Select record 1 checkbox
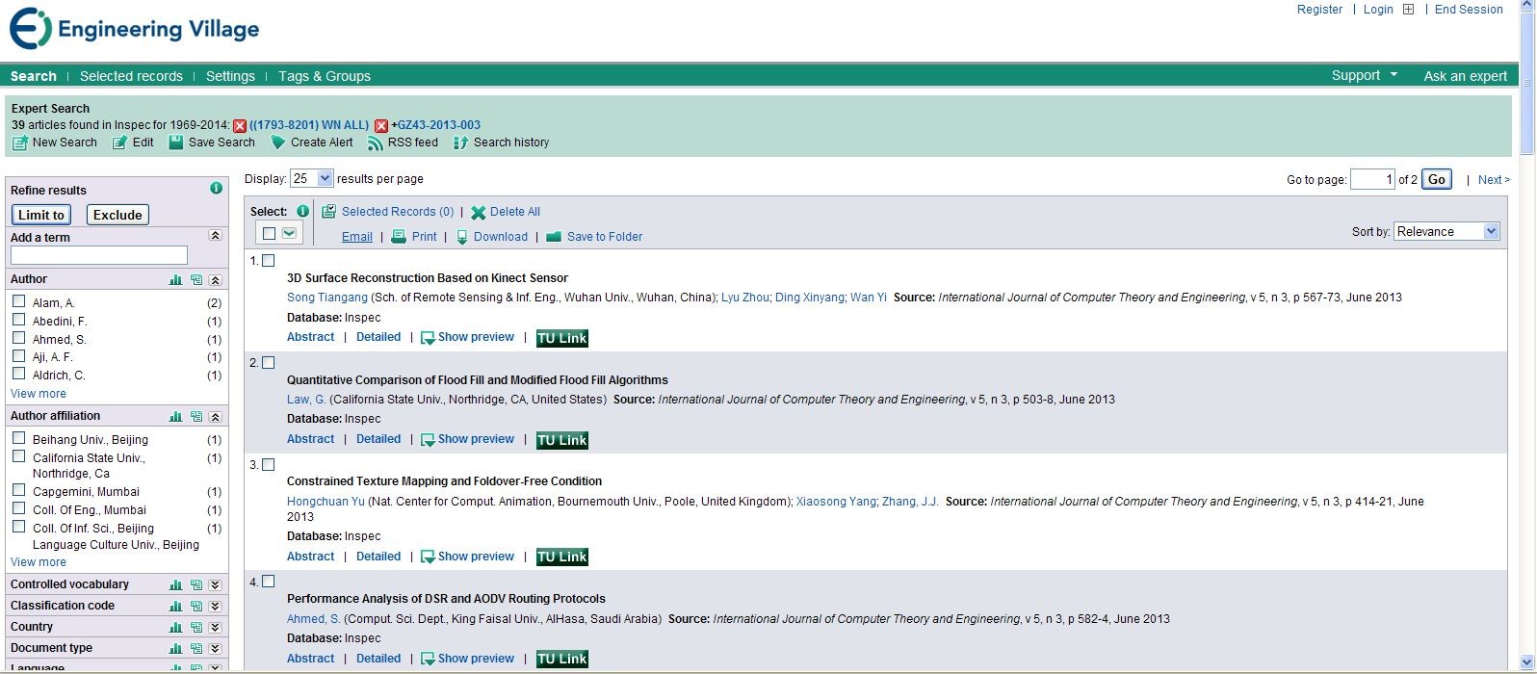Viewport: 1537px width, 674px height. pyautogui.click(x=269, y=261)
